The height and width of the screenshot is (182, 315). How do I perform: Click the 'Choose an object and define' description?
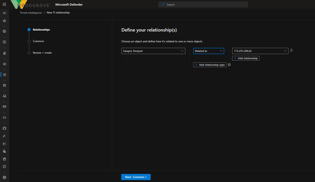[x=162, y=41]
